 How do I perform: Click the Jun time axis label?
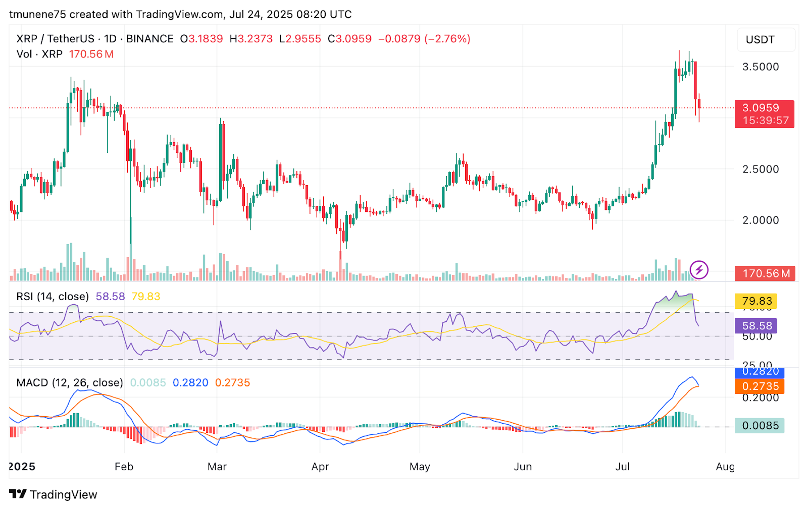pos(523,467)
